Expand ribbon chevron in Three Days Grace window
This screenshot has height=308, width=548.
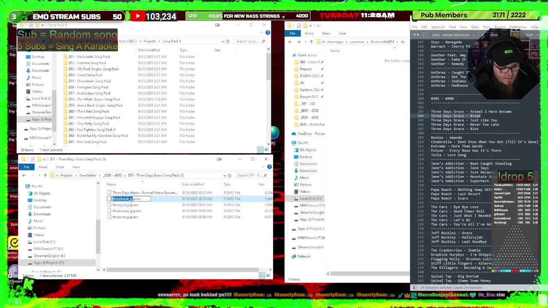[x=263, y=167]
